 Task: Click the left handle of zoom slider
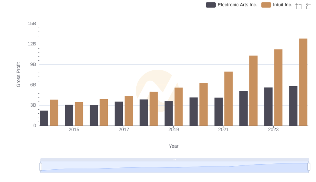tap(41, 167)
